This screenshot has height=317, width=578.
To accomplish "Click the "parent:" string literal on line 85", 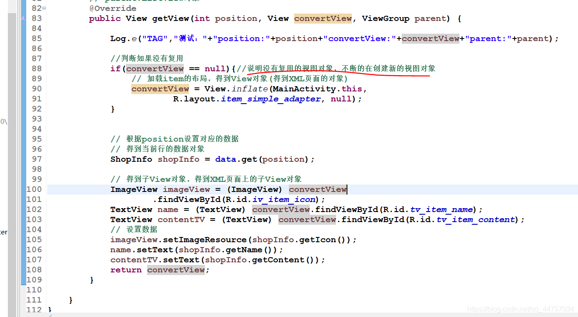I will pyautogui.click(x=489, y=38).
